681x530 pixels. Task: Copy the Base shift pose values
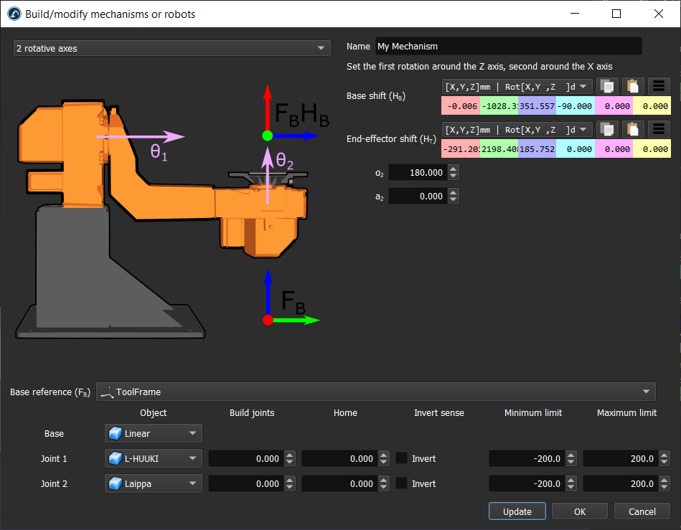(607, 86)
